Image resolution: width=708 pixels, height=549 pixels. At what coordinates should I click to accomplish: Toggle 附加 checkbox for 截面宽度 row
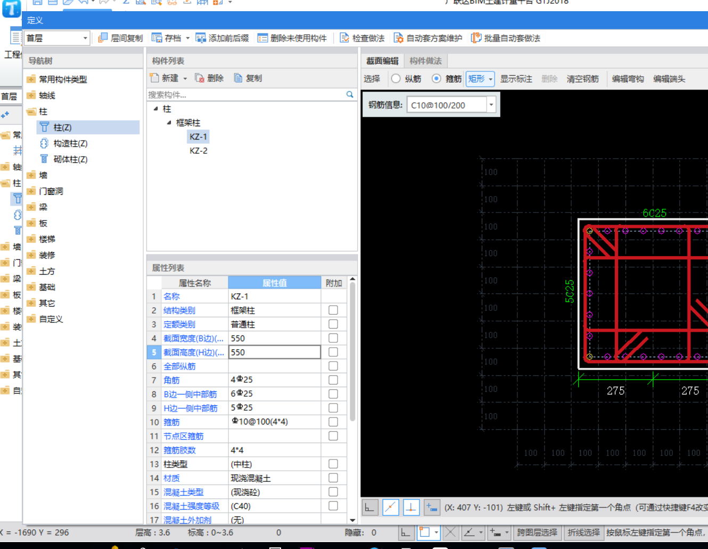tap(333, 338)
